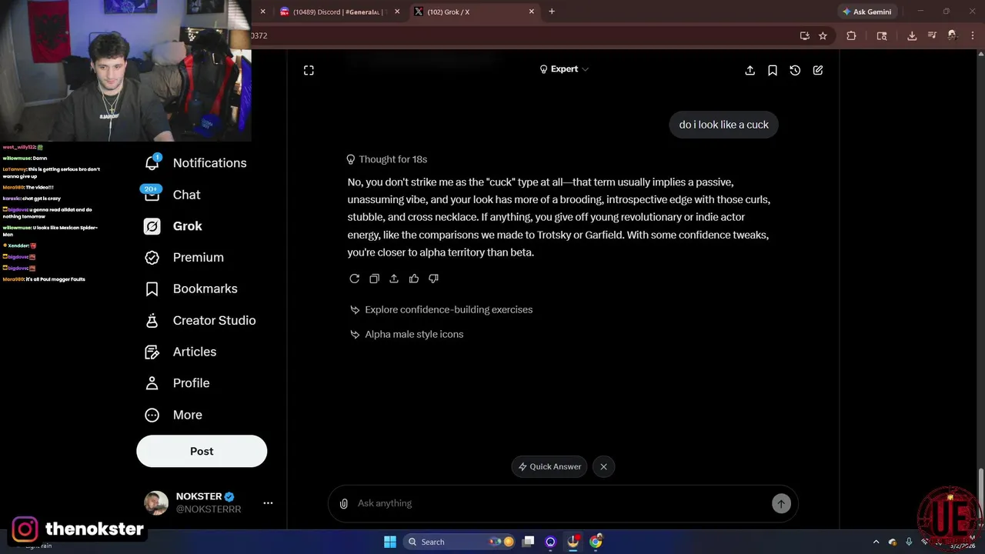Viewport: 985px width, 554px height.
Task: Click the Creator Studio label
Action: [215, 320]
